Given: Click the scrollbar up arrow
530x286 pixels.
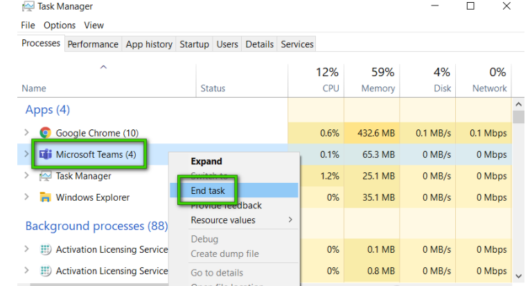Looking at the screenshot, I should (519, 105).
